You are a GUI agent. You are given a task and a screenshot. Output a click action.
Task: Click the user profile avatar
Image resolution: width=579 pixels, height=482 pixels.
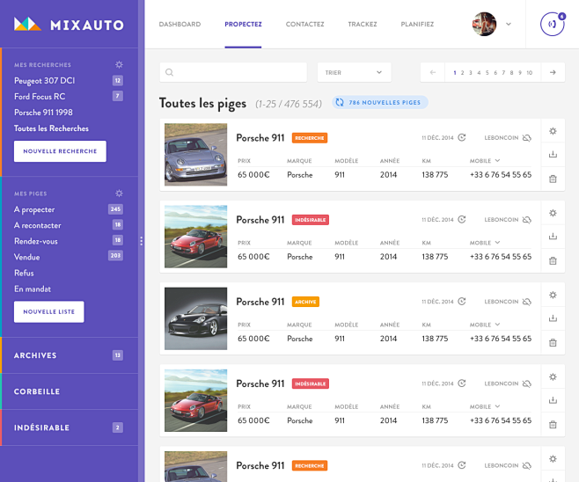(484, 24)
